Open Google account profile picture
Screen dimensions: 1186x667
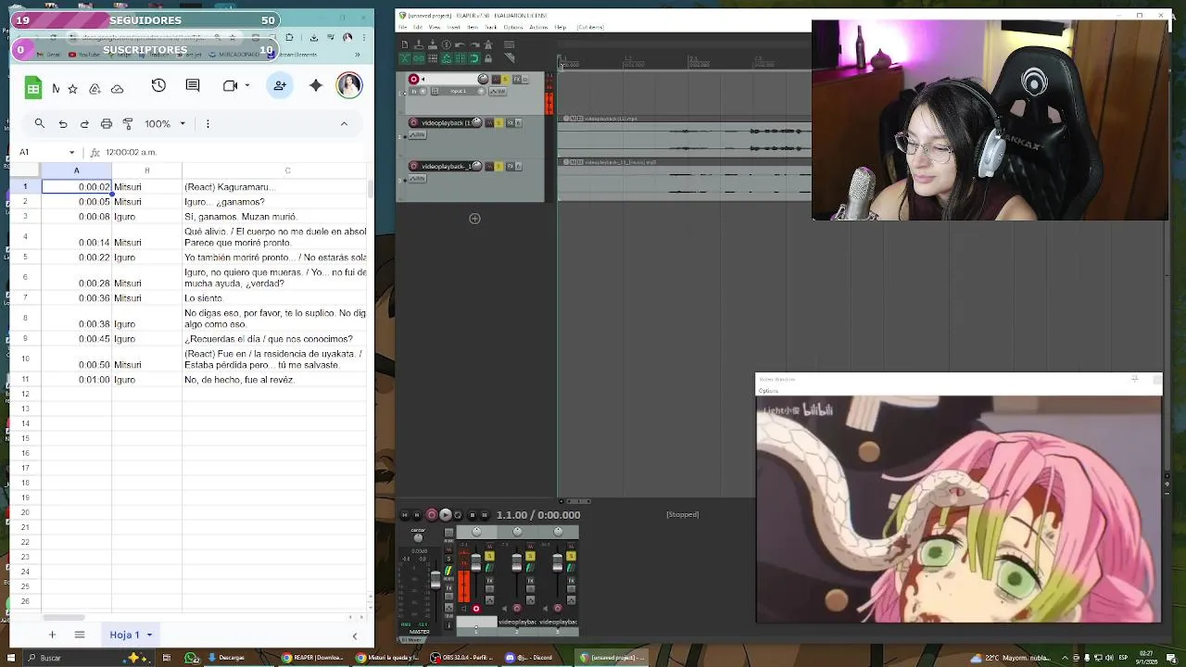349,85
